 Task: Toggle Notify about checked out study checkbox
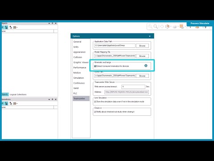click(95, 112)
